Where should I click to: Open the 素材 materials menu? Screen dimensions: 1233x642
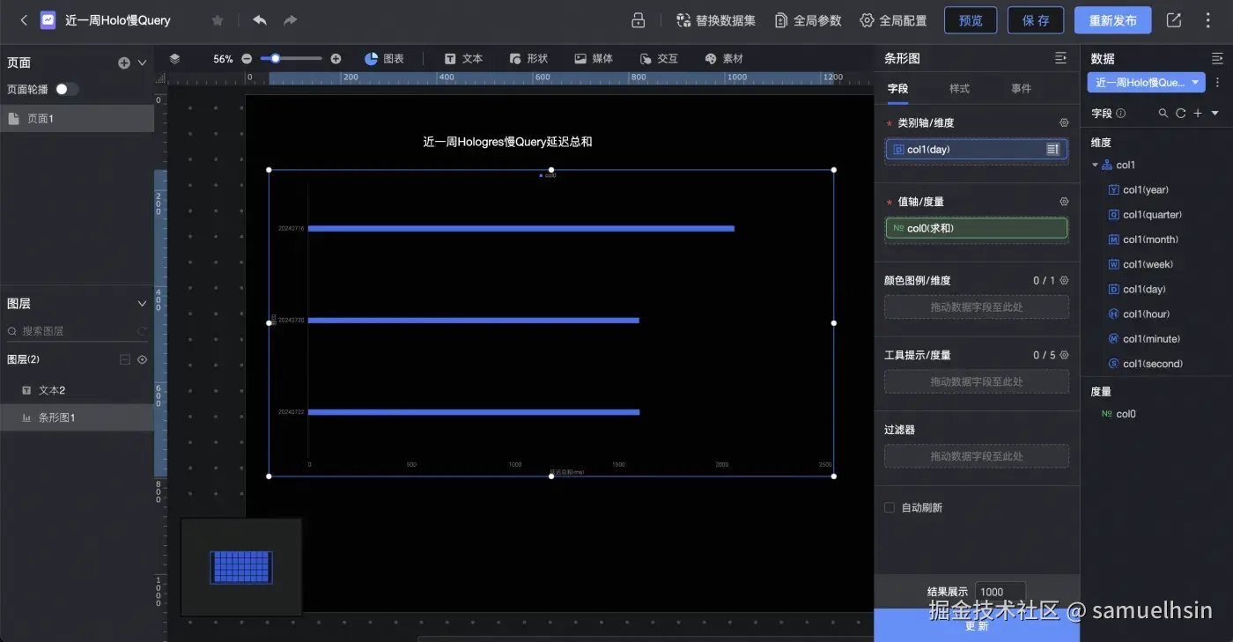pyautogui.click(x=724, y=58)
